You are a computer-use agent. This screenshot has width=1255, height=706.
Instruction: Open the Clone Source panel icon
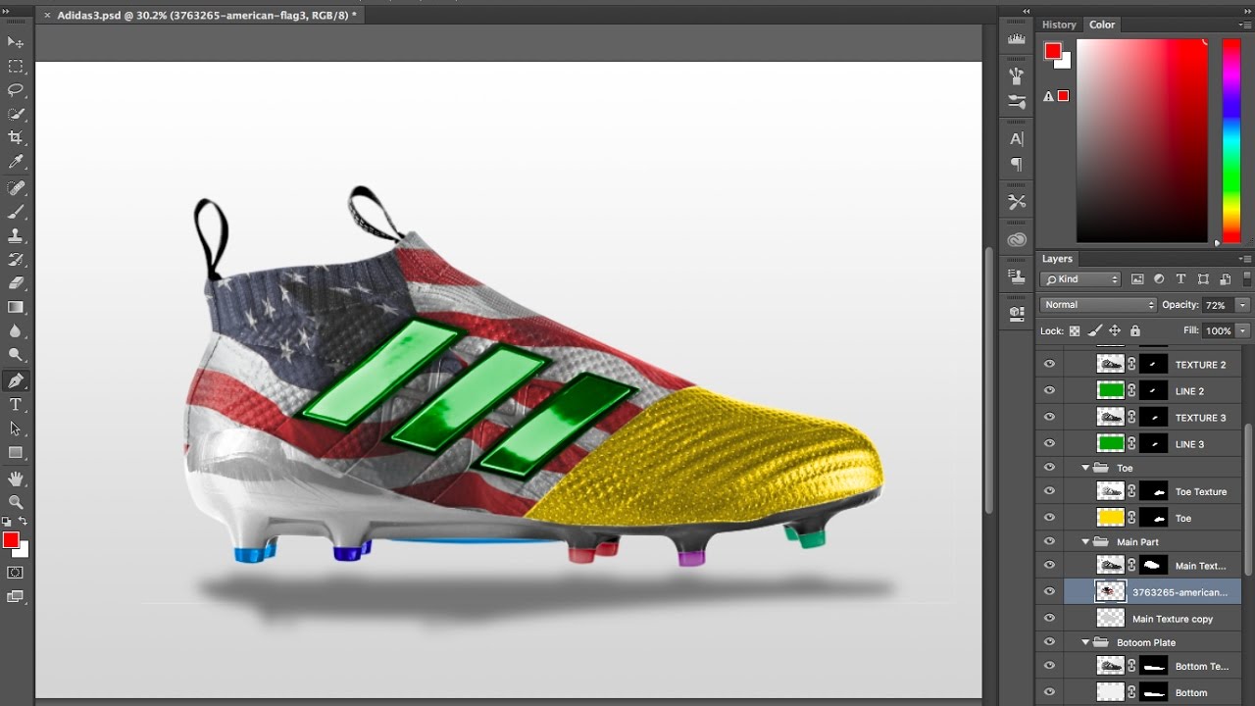tap(1017, 277)
